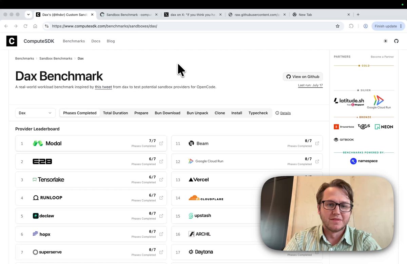Open the Benchmarks nav menu item
This screenshot has width=407, height=264.
[74, 41]
